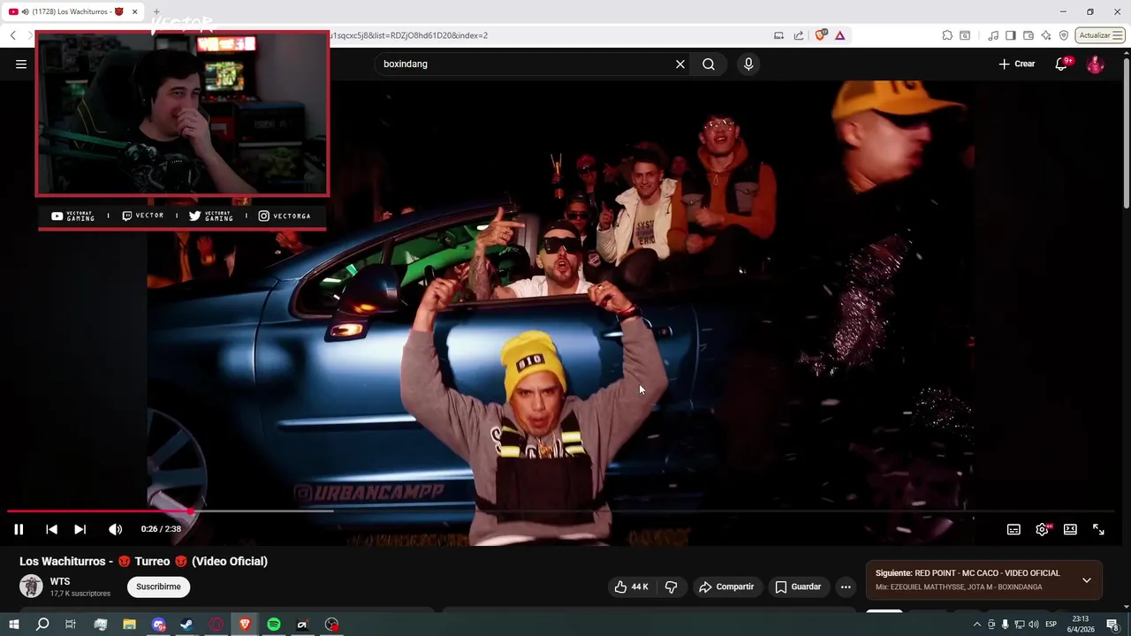Click the Actualizar update button
This screenshot has height=636, width=1131.
point(1099,35)
